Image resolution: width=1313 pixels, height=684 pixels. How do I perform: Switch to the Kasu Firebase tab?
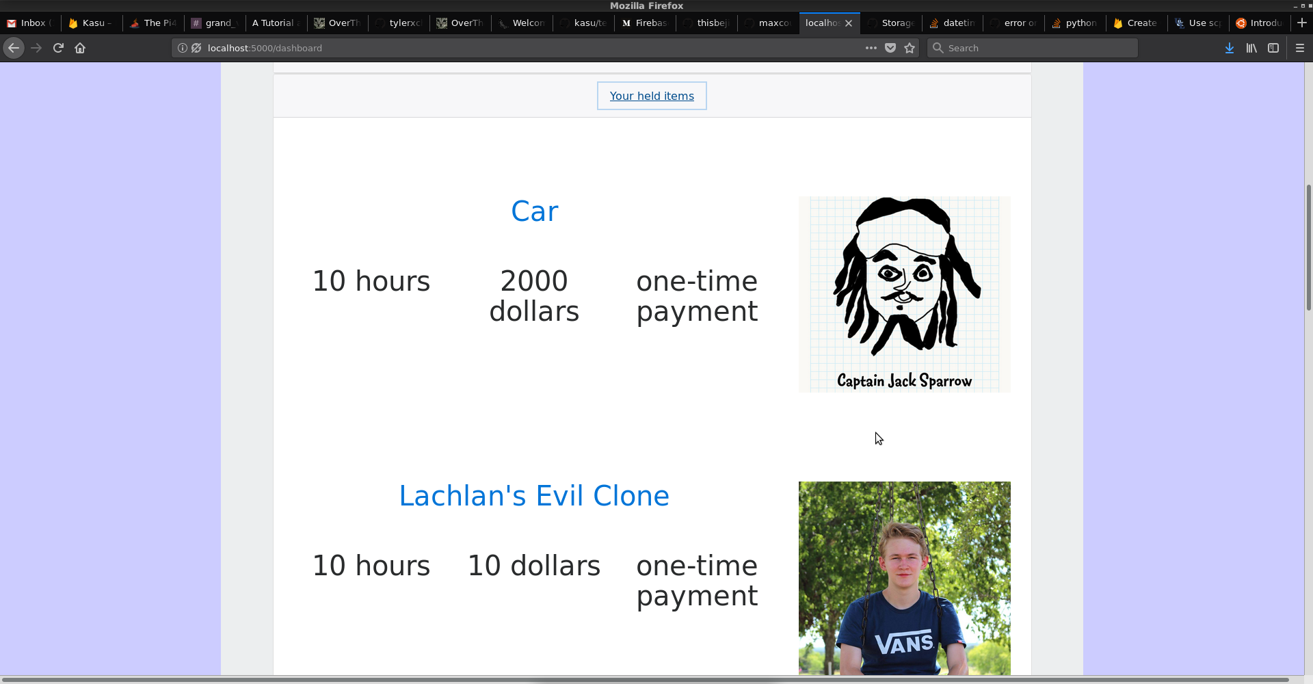click(92, 23)
